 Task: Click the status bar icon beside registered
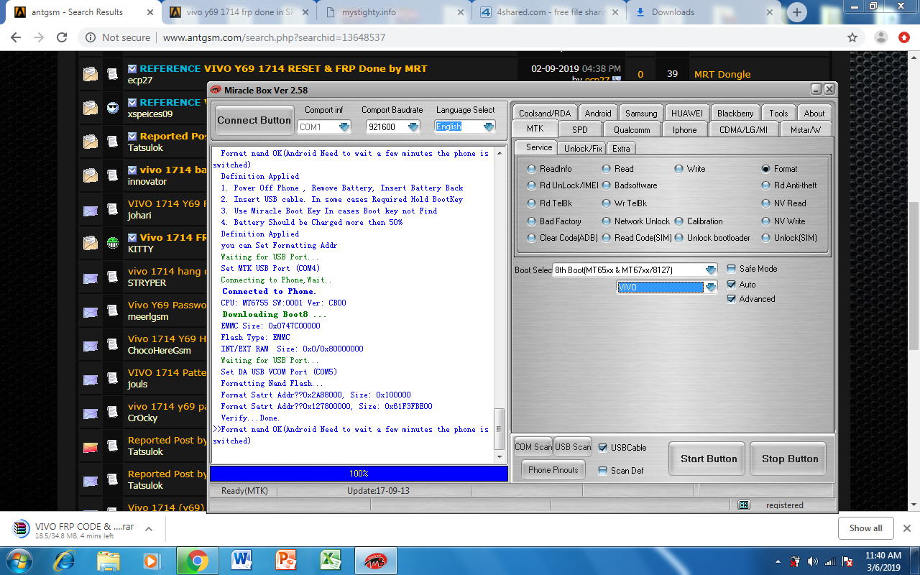tap(744, 505)
